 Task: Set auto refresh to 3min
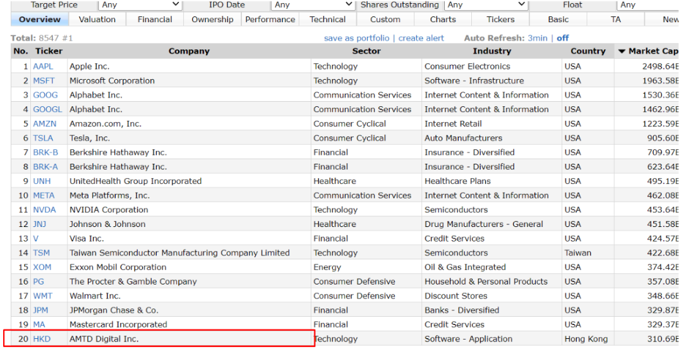click(x=537, y=38)
